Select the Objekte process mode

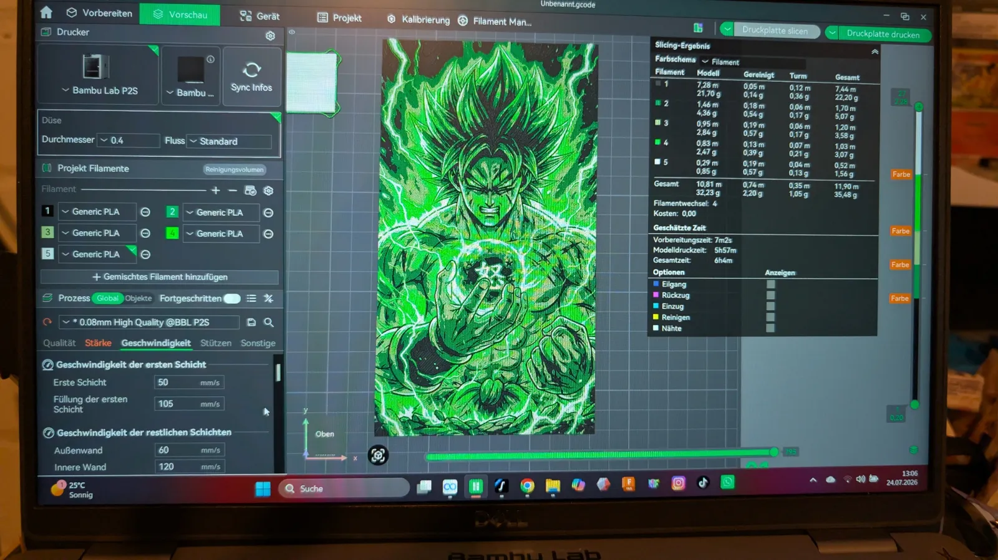138,298
